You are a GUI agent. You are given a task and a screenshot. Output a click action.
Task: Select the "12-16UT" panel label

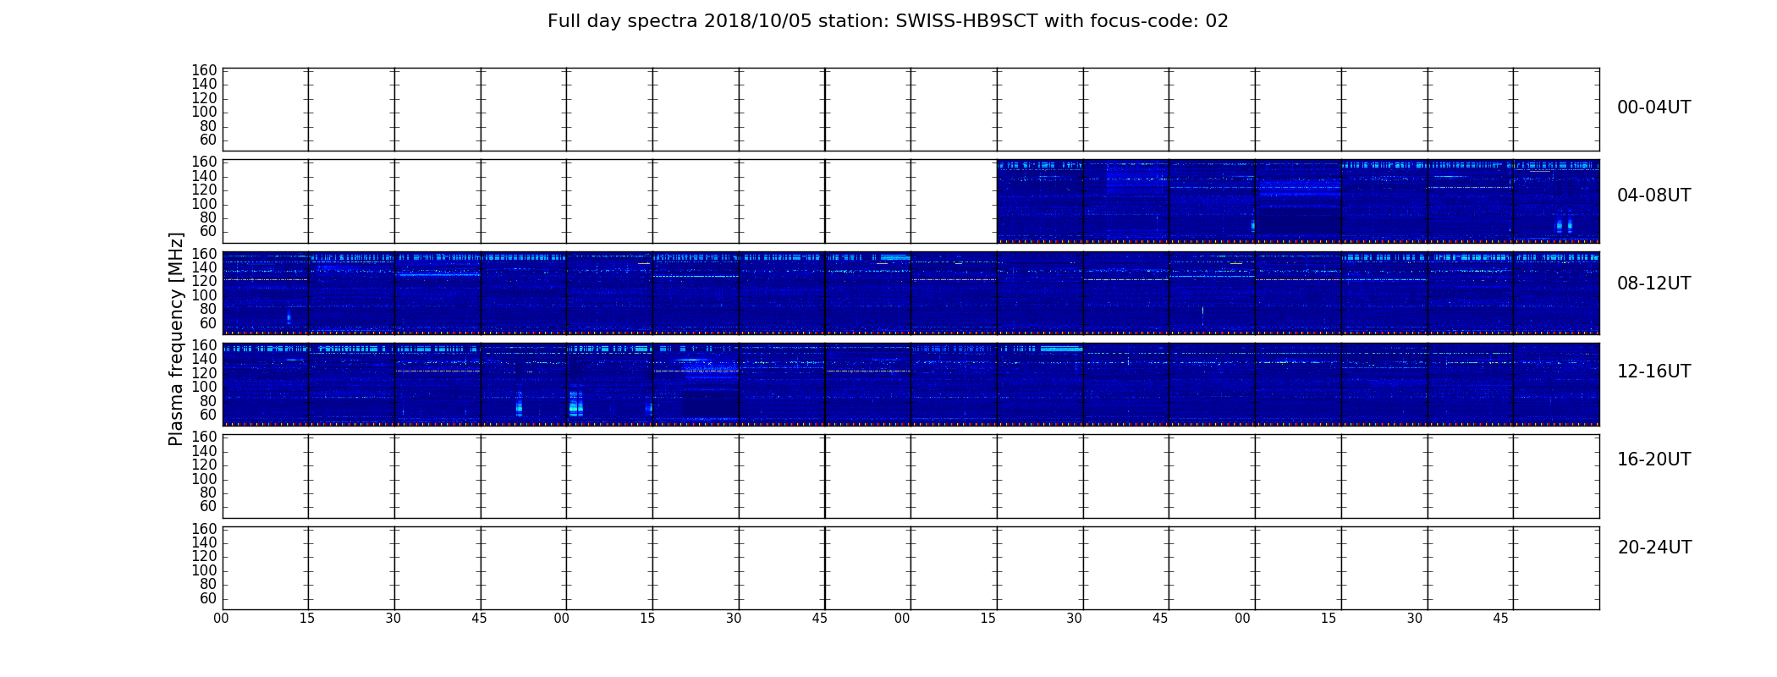click(1654, 372)
